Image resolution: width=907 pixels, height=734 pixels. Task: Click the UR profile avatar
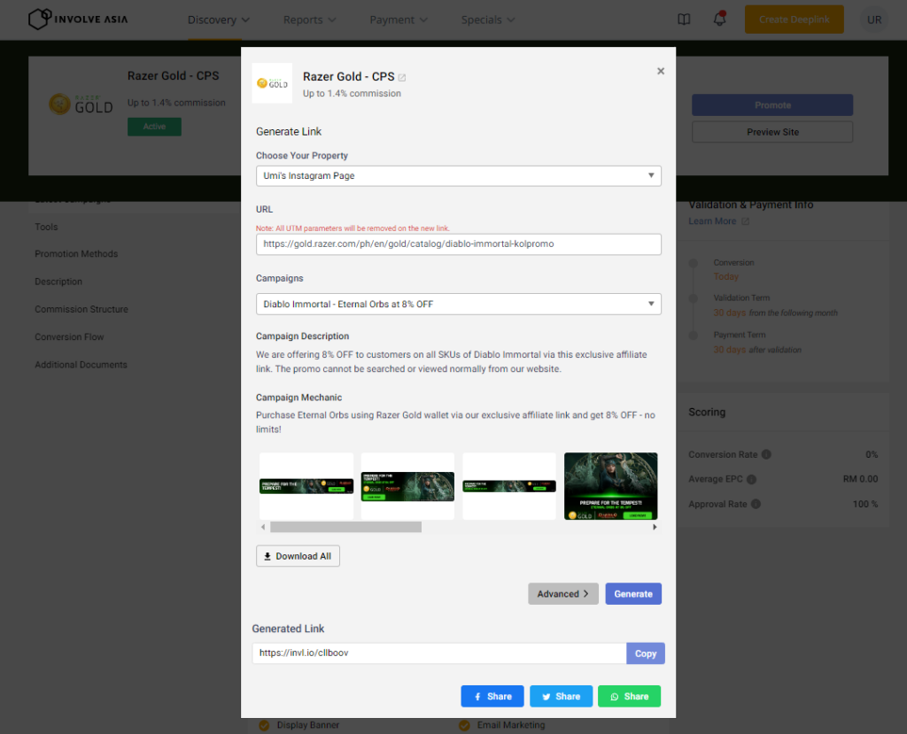coord(874,19)
